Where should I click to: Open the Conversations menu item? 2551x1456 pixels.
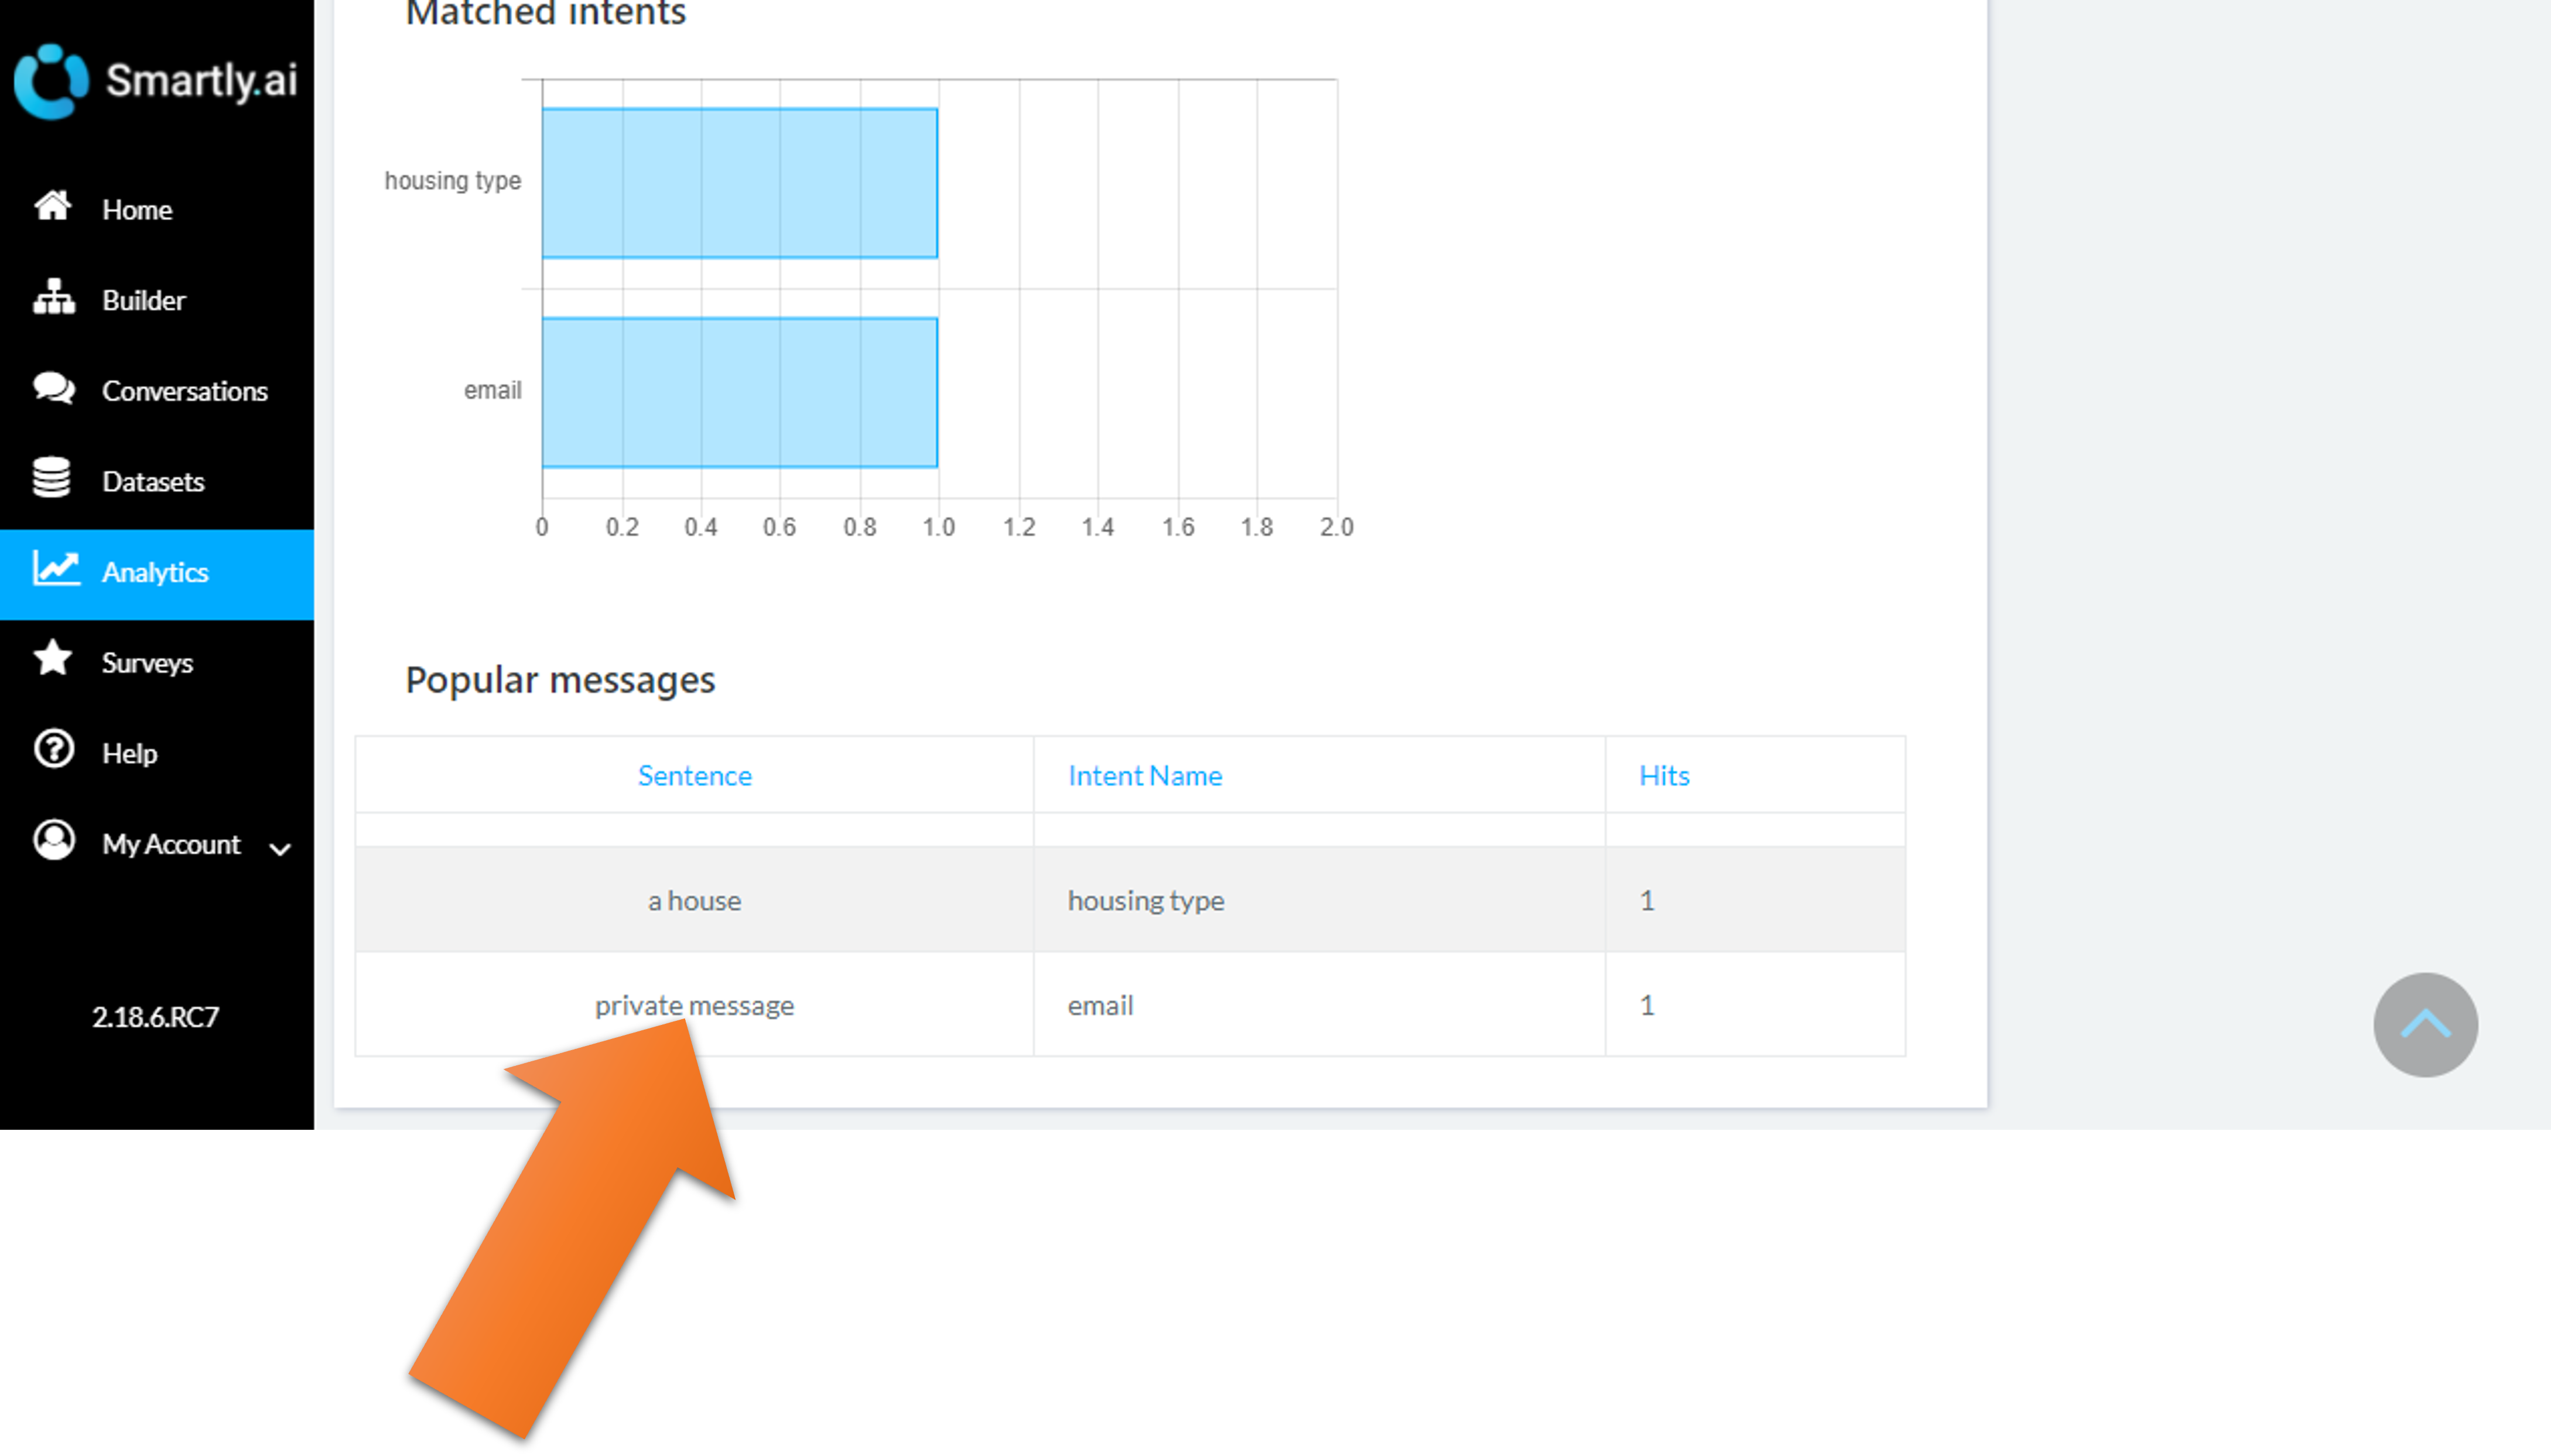point(184,391)
